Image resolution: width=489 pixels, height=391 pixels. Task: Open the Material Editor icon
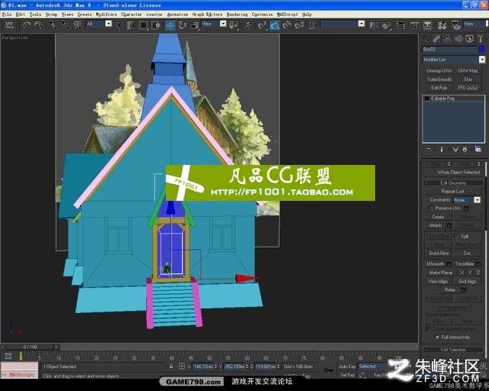point(442,25)
